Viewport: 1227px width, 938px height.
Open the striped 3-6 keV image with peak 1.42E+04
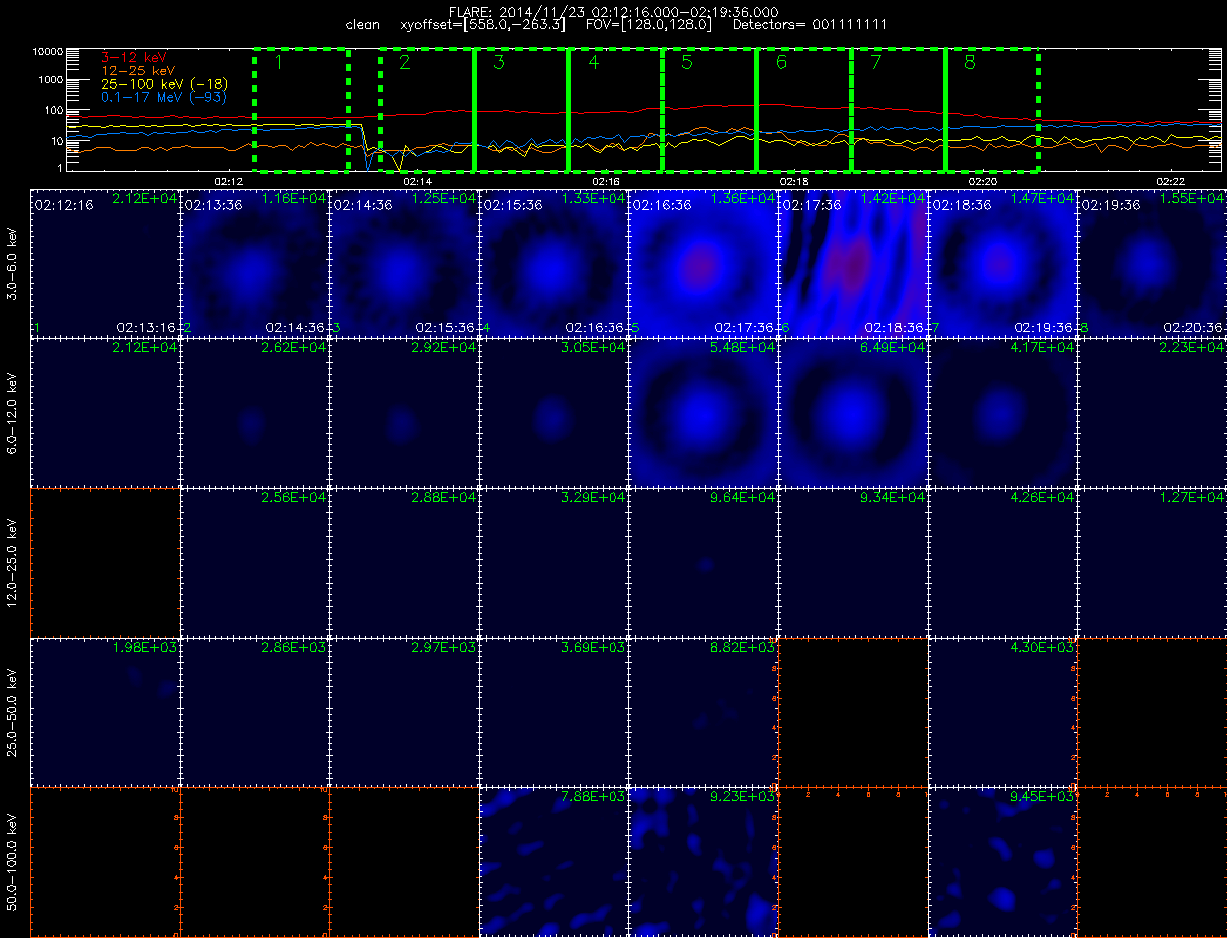(x=853, y=262)
